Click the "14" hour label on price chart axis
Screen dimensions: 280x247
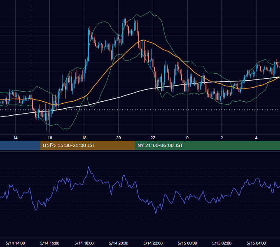(x=15, y=138)
